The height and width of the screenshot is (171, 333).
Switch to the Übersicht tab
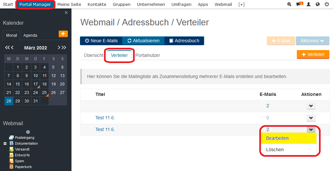[x=94, y=55]
